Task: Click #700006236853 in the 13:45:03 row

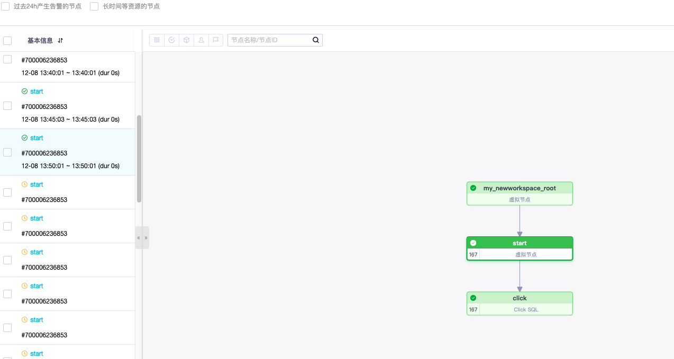Action: pos(44,107)
